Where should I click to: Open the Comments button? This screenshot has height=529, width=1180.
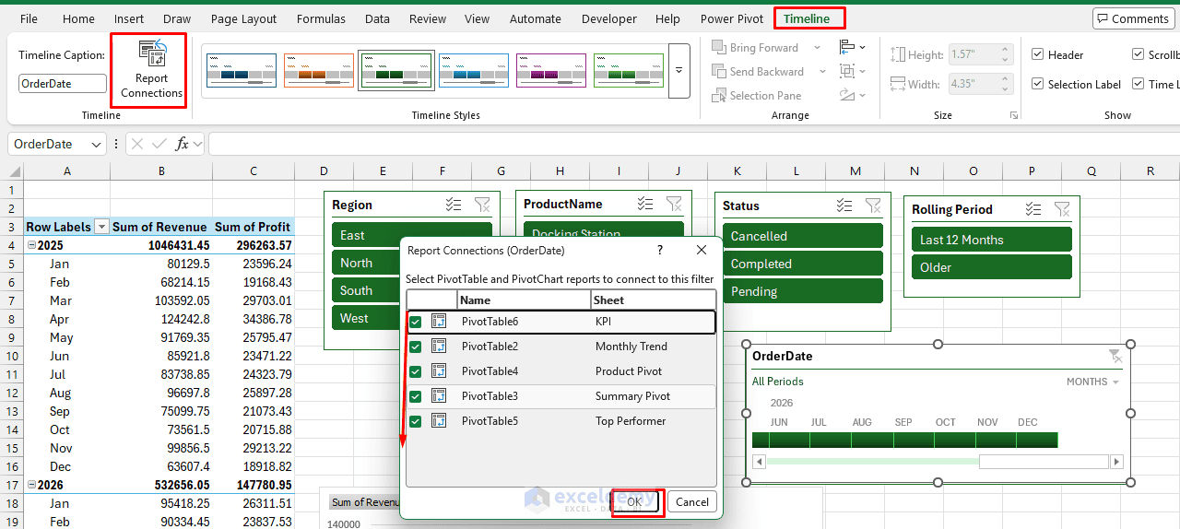click(x=1132, y=18)
